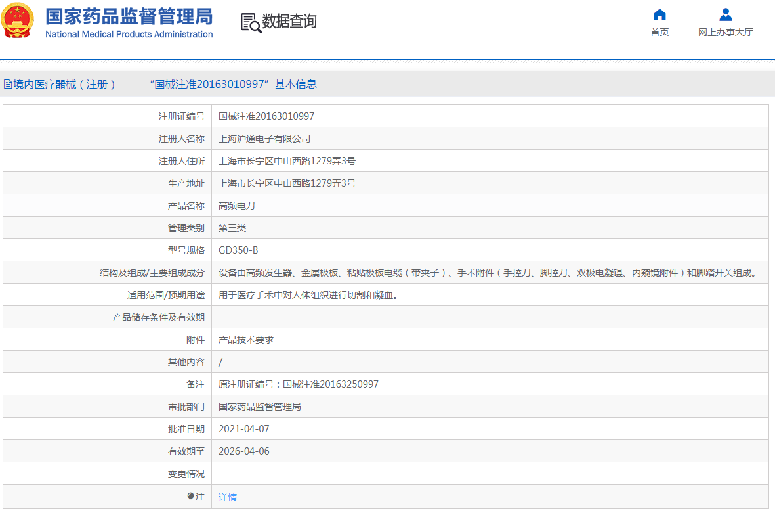Viewport: 775px width, 511px height.
Task: Click National Medical Products Administration subtitle
Action: (x=129, y=34)
